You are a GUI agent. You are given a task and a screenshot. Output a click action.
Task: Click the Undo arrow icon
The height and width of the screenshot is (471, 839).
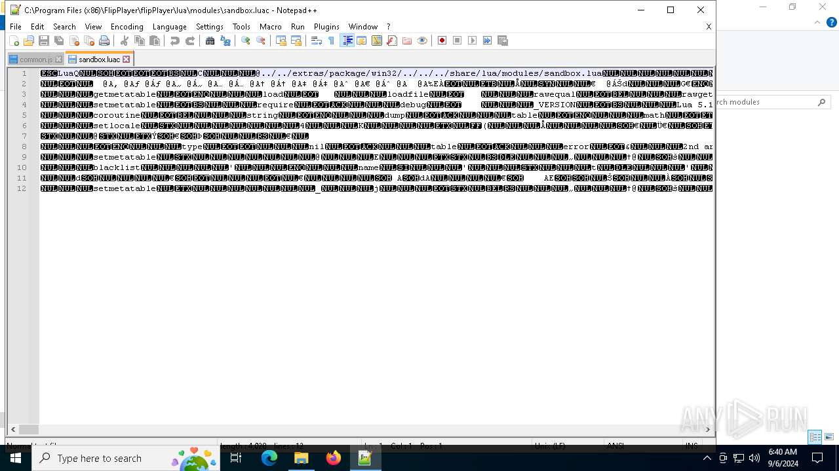(174, 41)
